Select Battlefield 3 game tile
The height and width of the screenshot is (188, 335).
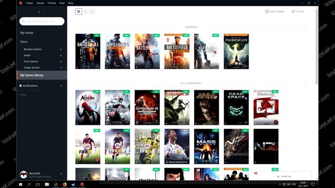pyautogui.click(x=88, y=51)
